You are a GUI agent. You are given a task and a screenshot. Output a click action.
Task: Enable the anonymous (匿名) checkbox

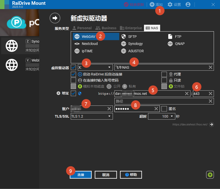coord(164,109)
